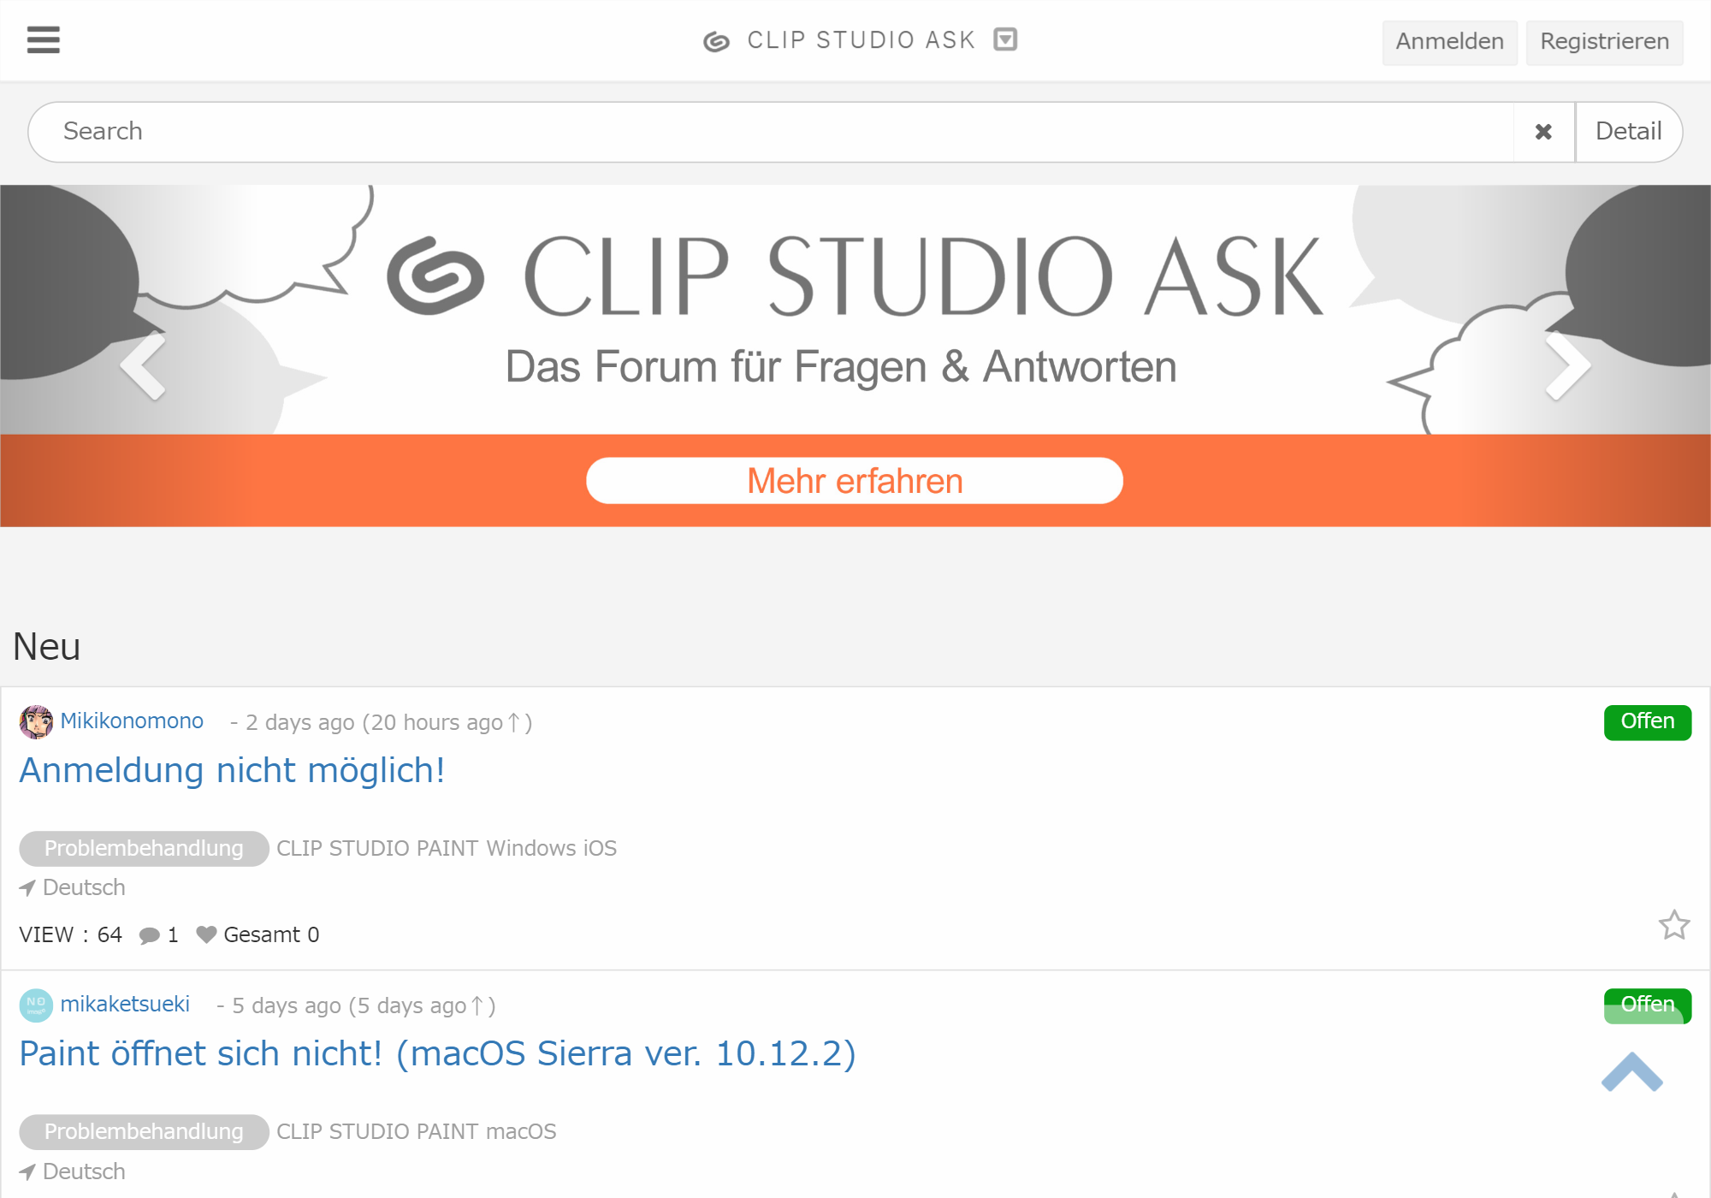This screenshot has height=1198, width=1711.
Task: Open the thread Anmeldung nicht möglich!
Action: [232, 770]
